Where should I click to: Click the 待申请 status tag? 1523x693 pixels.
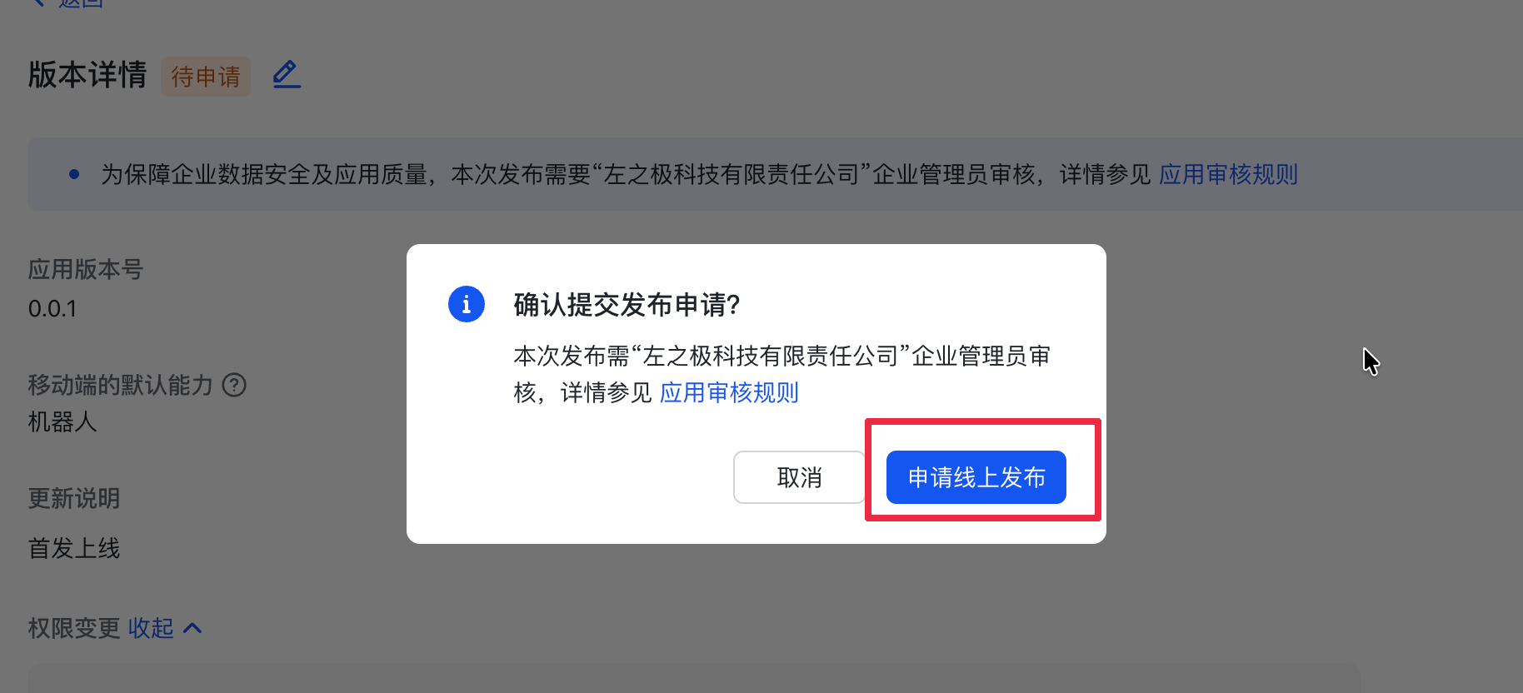[x=206, y=77]
